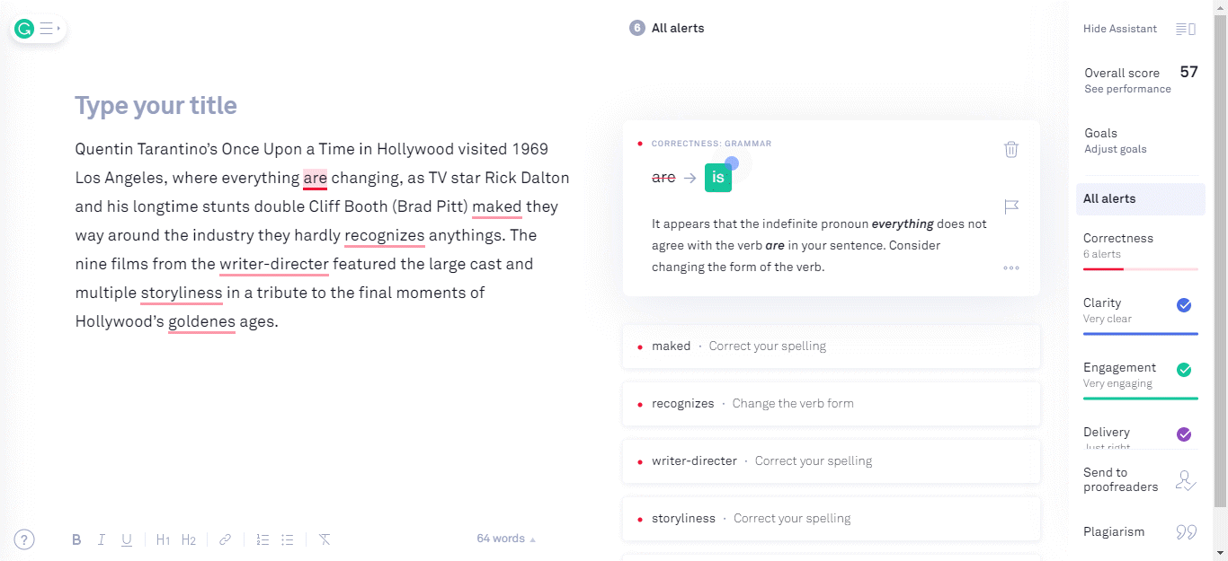
Task: Click the scrollbar down arrow
Action: 1220,553
